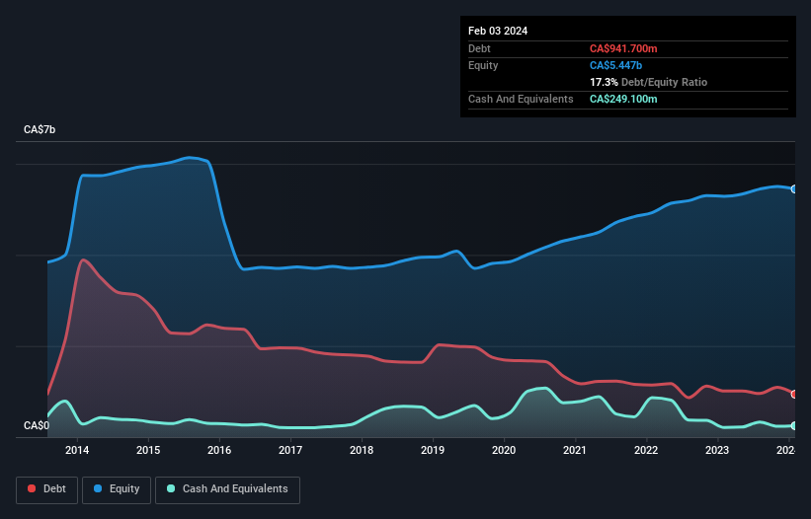811x519 pixels.
Task: Click the Cash And Equivalents tooltip label
Action: pyautogui.click(x=521, y=99)
